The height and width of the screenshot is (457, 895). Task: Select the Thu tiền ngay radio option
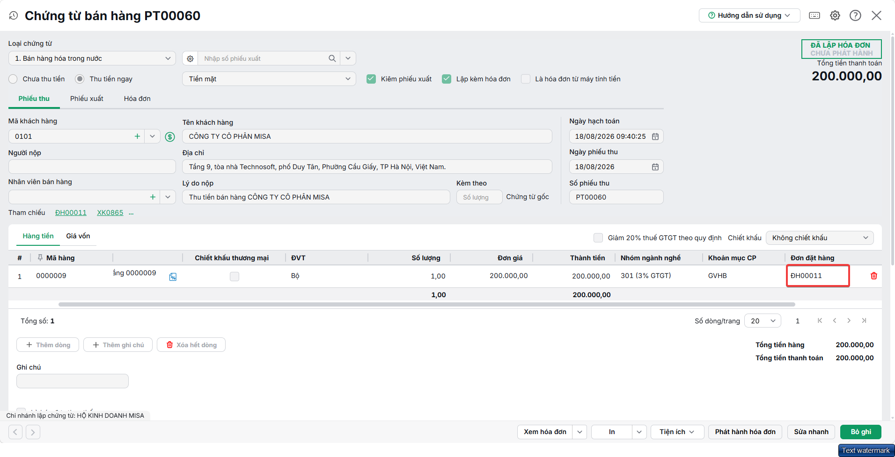tap(80, 79)
